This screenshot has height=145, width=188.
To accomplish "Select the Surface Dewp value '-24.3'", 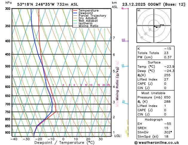I will pos(169,71).
